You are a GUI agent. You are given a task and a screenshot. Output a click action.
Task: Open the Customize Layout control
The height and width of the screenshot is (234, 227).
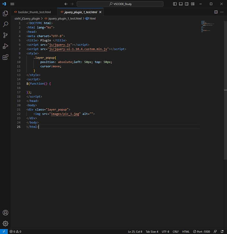pyautogui.click(x=193, y=4)
